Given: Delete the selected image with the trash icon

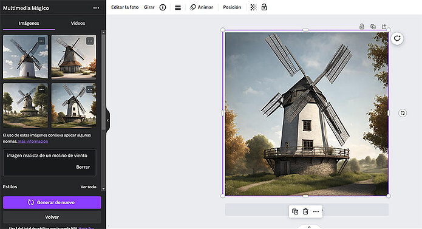Looking at the screenshot, I should click(x=305, y=211).
